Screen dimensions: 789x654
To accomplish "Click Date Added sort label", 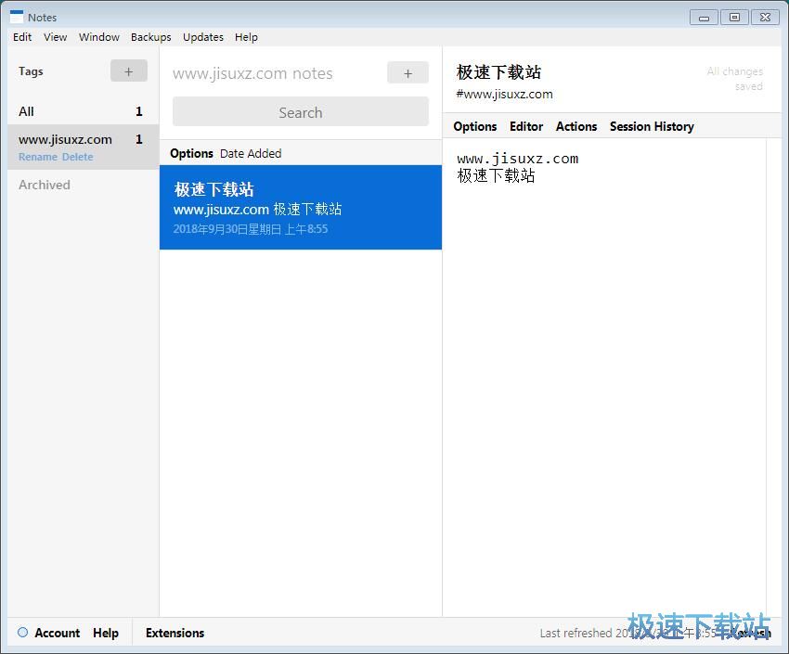I will [x=251, y=153].
